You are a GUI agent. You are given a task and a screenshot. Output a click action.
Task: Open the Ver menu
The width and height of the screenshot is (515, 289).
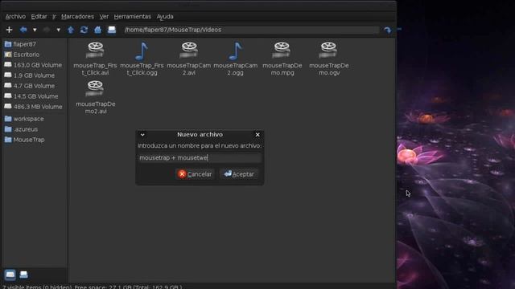click(104, 16)
